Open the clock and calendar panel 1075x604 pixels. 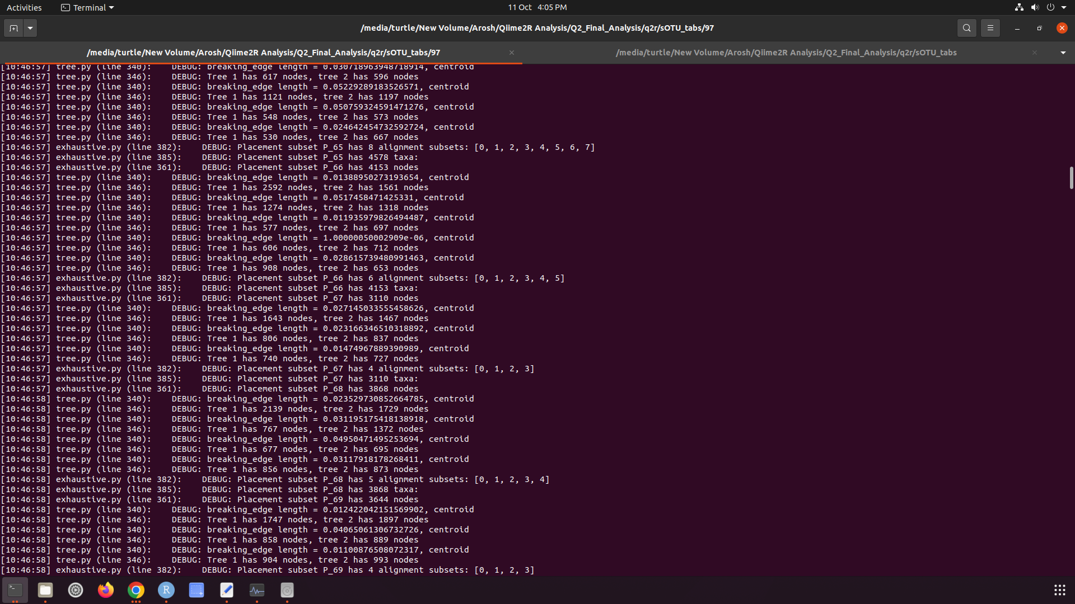click(x=537, y=7)
